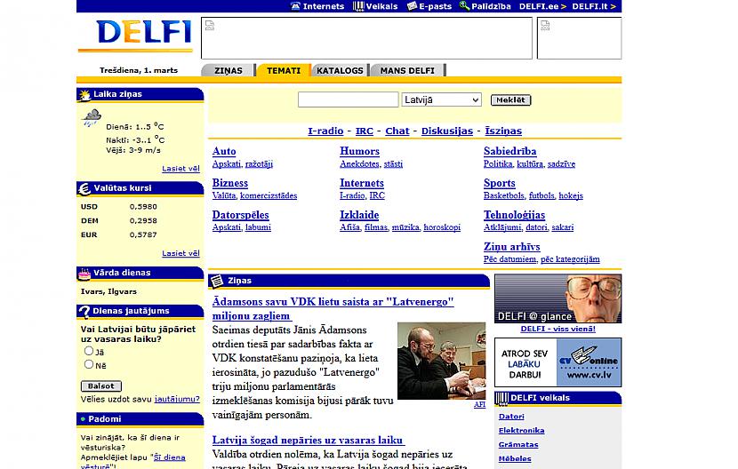The height and width of the screenshot is (469, 738).
Task: Click the DELFI logo
Action: tap(143, 33)
